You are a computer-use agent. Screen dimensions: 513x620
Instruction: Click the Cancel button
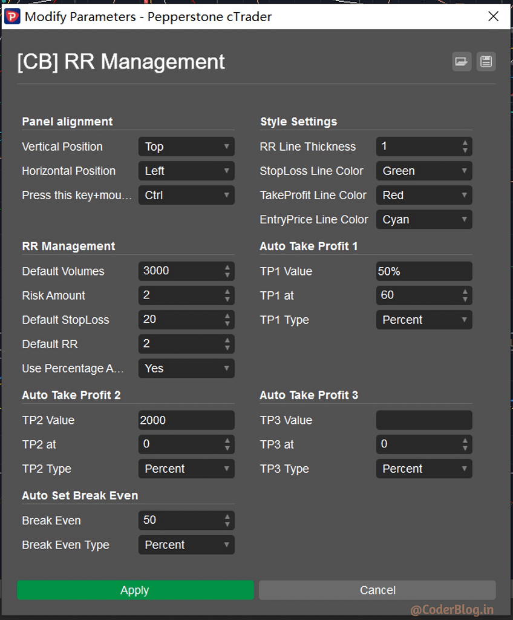click(x=377, y=590)
